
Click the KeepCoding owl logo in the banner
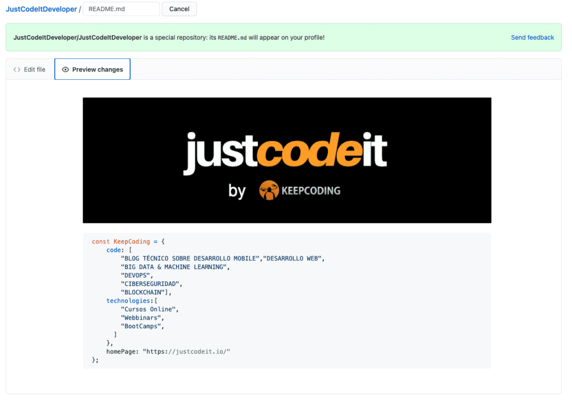click(269, 191)
